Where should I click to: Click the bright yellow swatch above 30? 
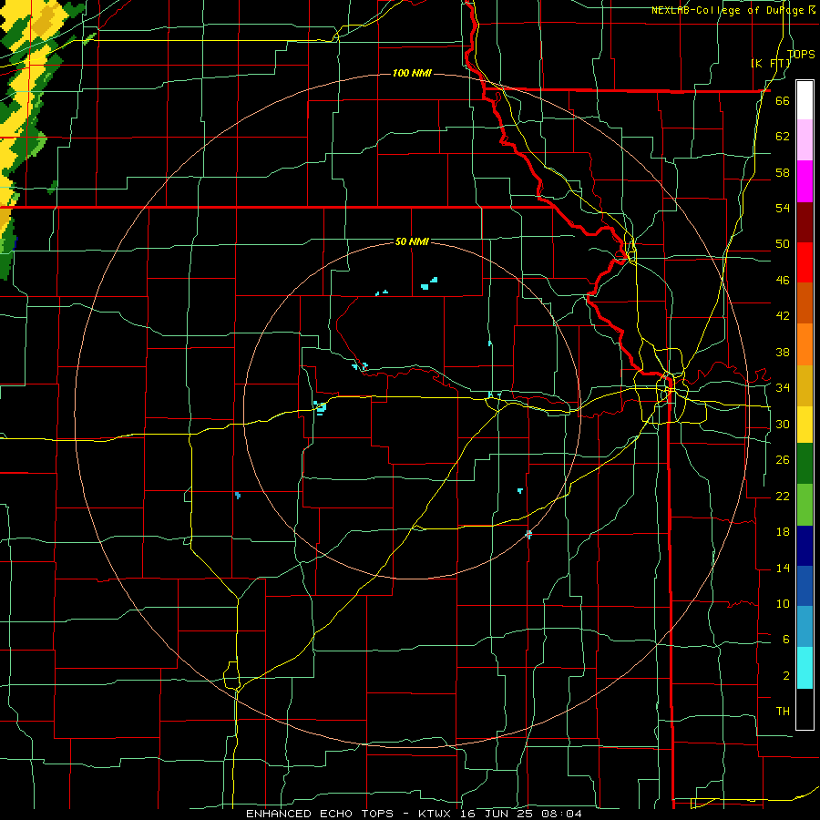coord(805,425)
